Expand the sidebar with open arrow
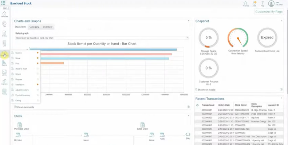Image resolution: width=288 pixels, height=145 pixels. [x=6, y=8]
